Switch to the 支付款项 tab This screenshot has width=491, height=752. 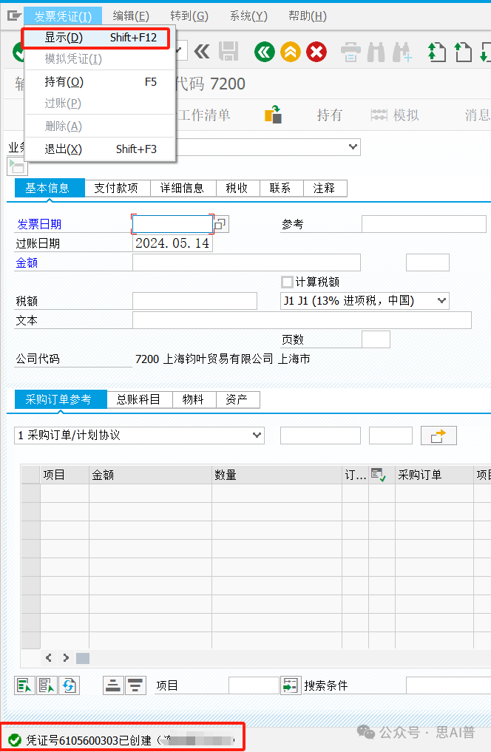pos(116,188)
